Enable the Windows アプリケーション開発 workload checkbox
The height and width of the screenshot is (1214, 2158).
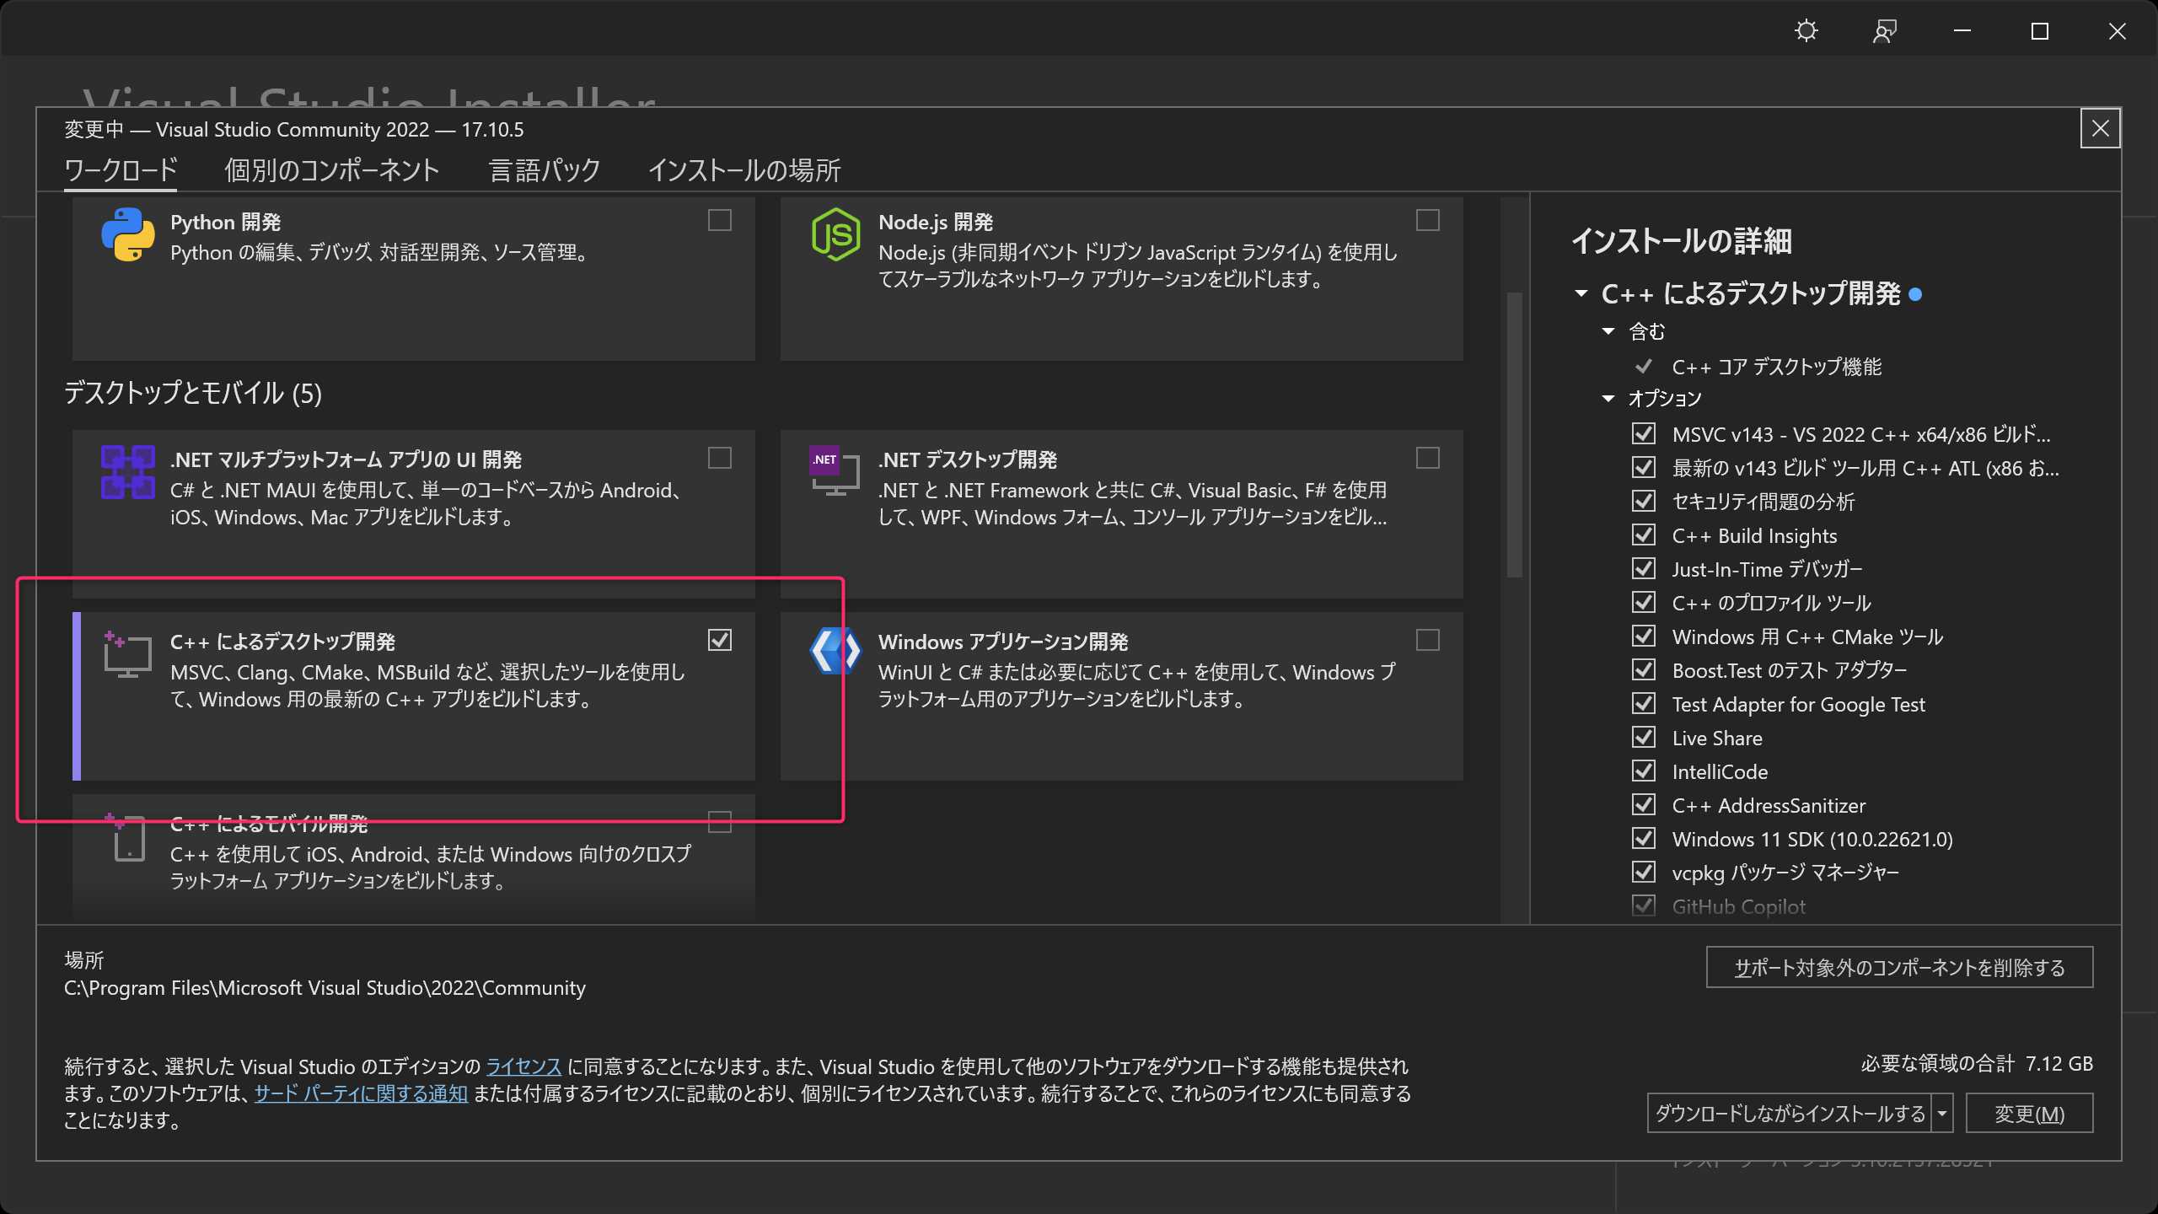click(x=1428, y=641)
